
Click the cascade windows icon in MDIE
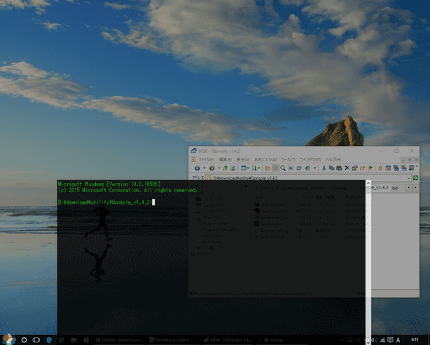(x=396, y=168)
